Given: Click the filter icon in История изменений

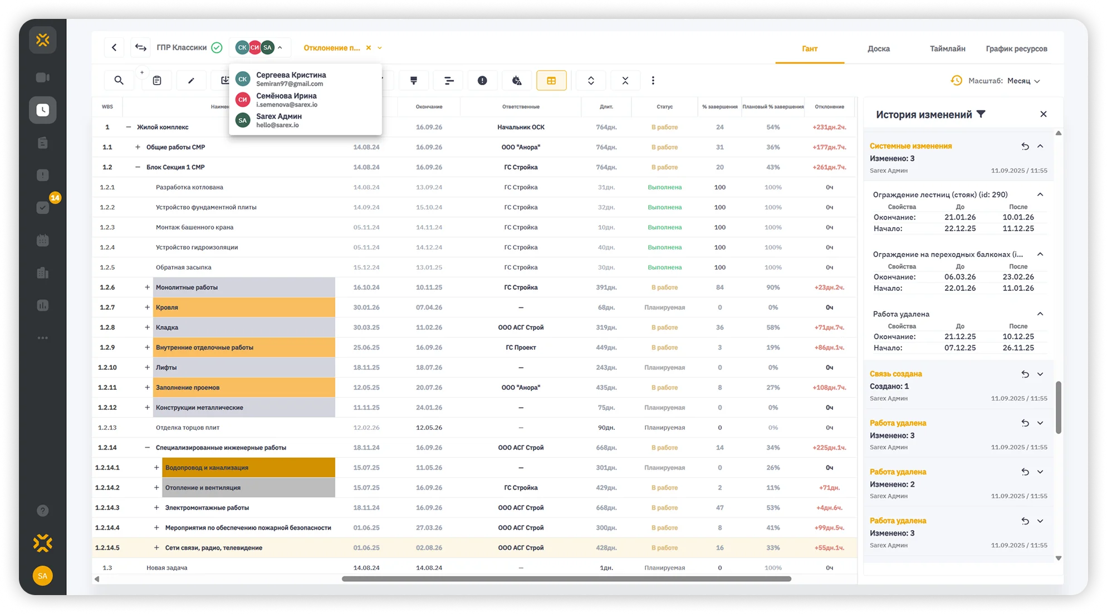Looking at the screenshot, I should pos(981,114).
